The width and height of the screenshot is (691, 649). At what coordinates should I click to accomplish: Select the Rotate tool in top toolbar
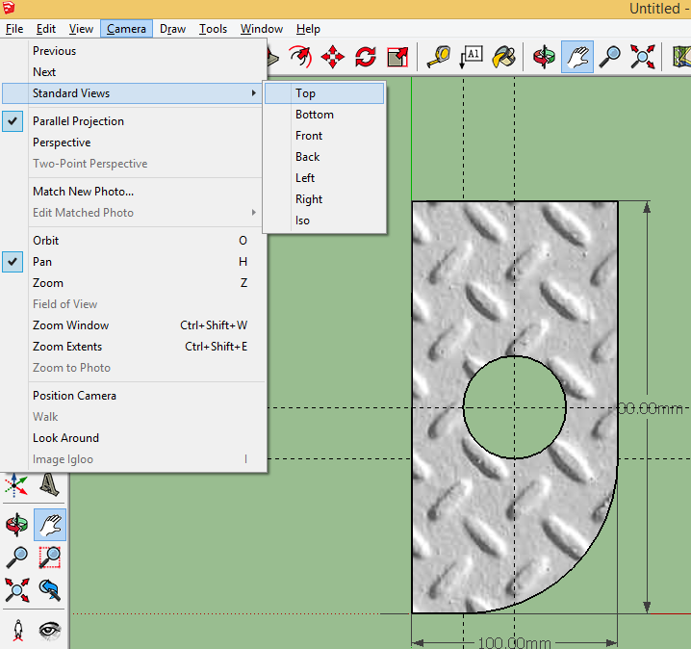pos(366,57)
